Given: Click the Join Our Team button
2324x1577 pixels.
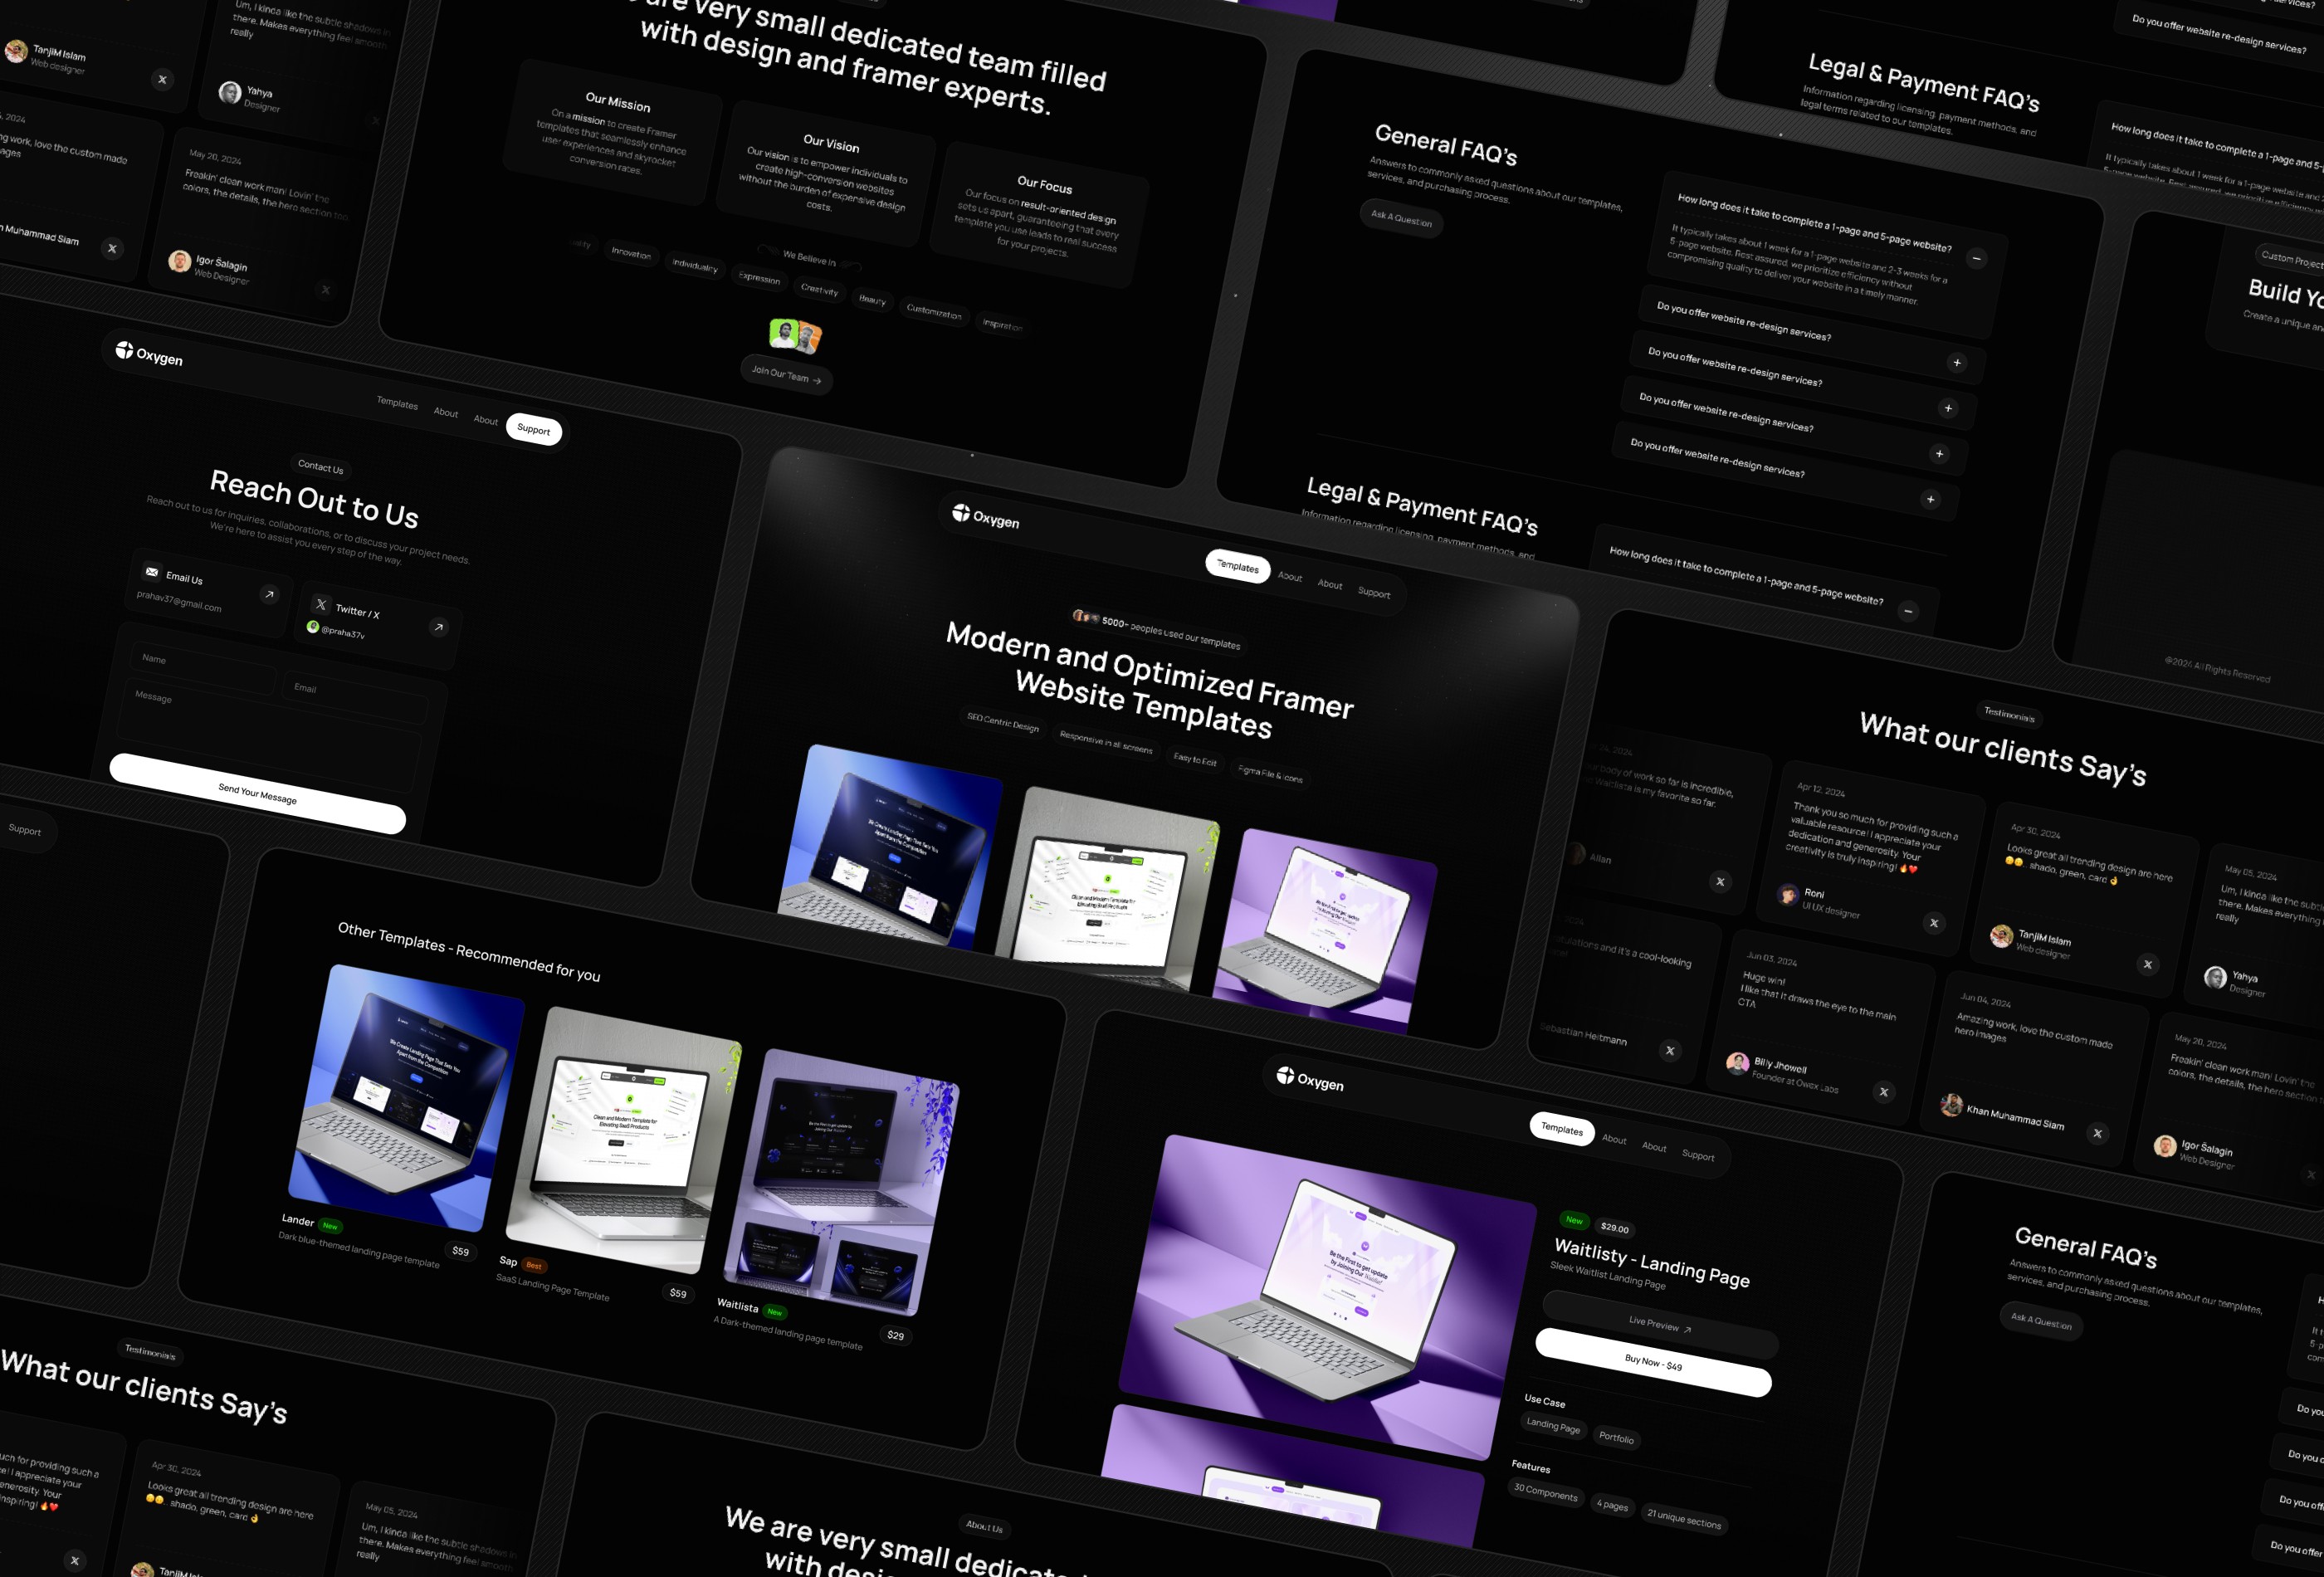Looking at the screenshot, I should 786,375.
